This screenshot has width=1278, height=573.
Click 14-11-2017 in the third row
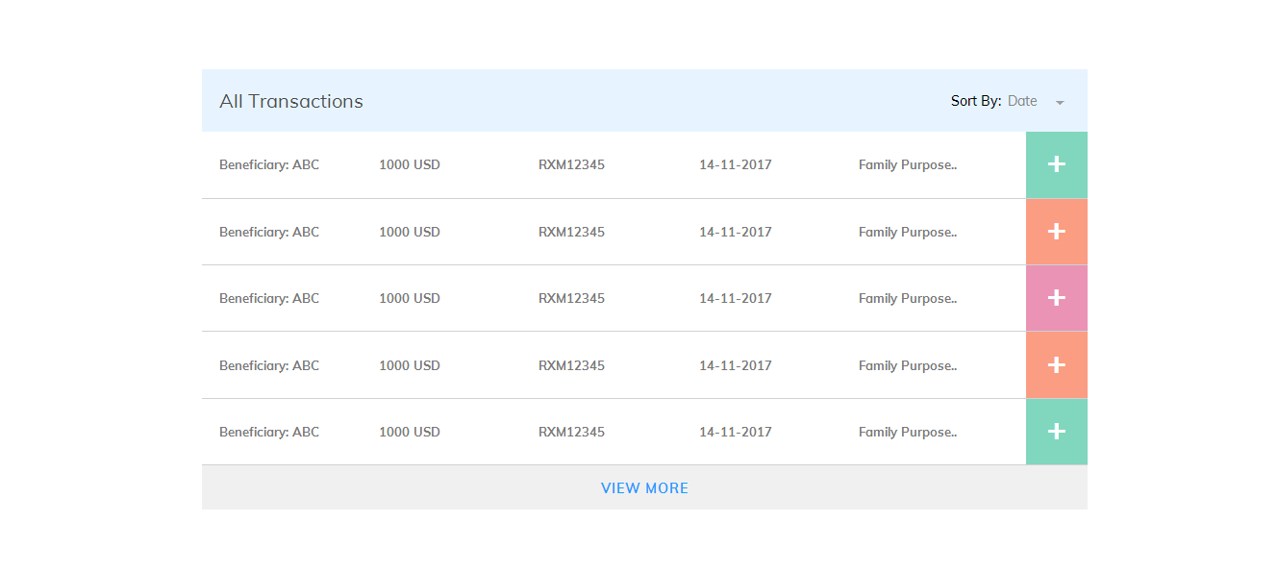pos(736,298)
